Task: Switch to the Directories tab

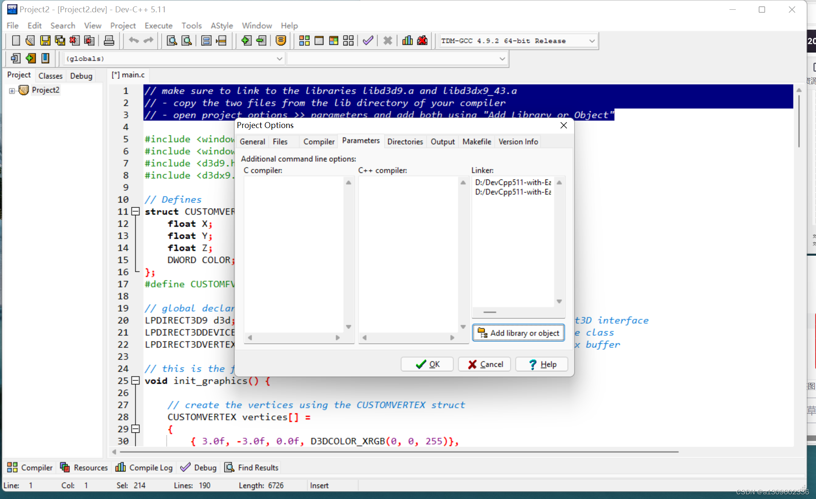Action: 405,142
